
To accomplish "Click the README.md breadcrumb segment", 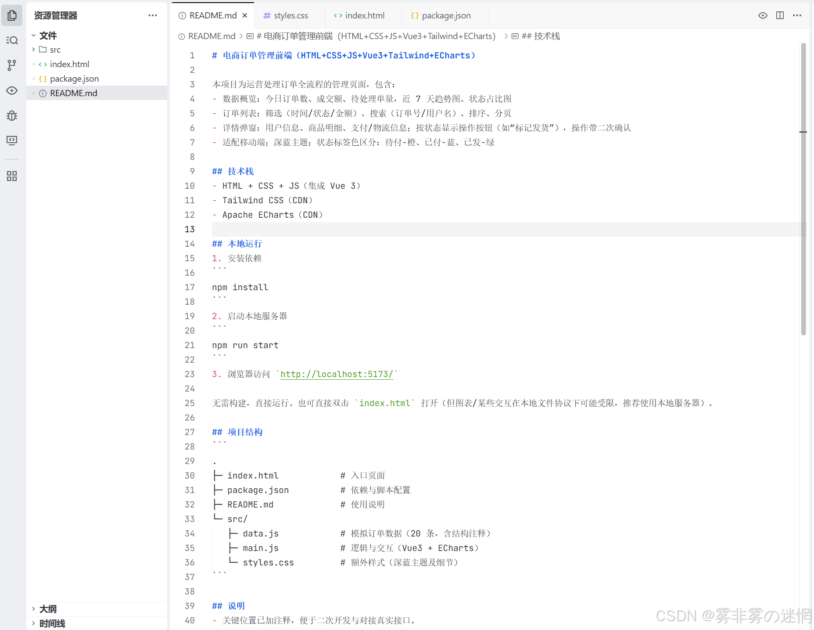I will click(x=207, y=36).
